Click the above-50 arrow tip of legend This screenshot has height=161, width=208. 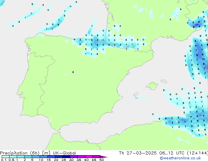coord(104,157)
